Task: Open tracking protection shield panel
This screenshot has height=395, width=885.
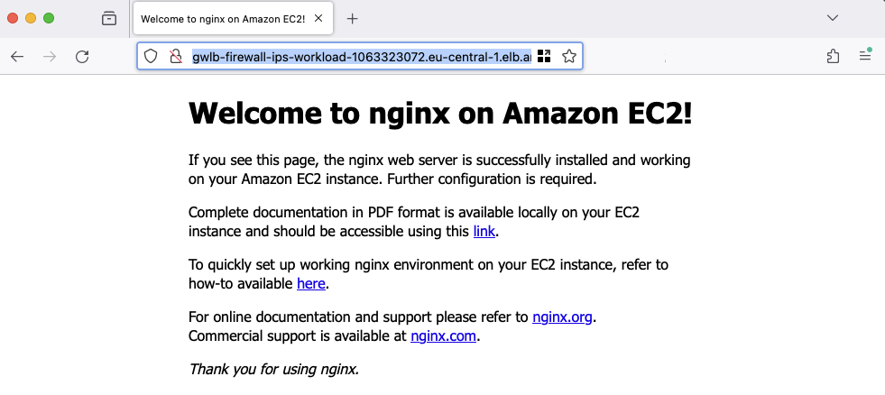Action: [x=152, y=57]
